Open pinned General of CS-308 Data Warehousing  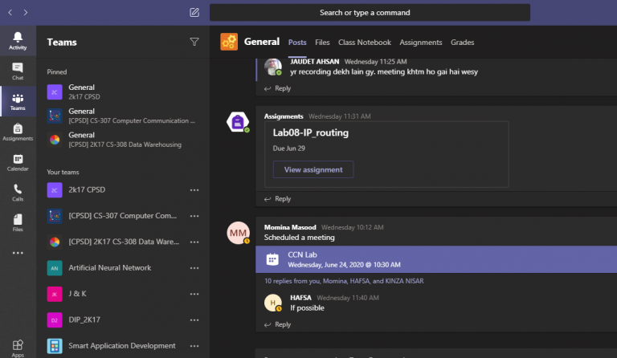pos(123,140)
